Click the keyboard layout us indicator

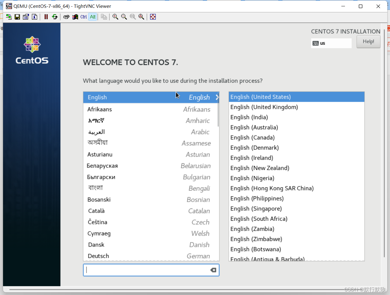(x=331, y=43)
